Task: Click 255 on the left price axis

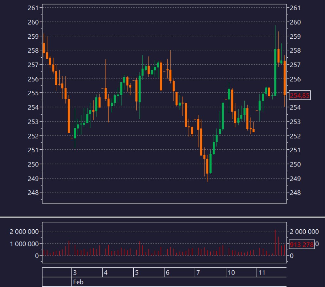Action: [x=33, y=93]
